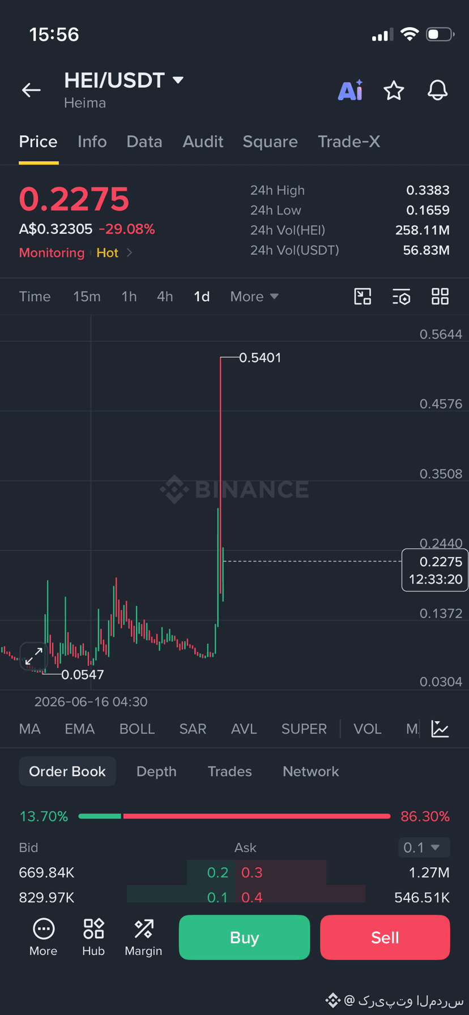Select the 15m chart interval
Viewport: 469px width, 1015px height.
[87, 297]
